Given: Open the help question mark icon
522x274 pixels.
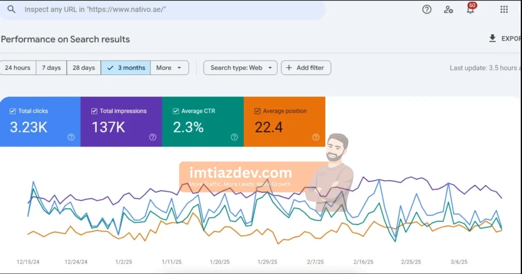Looking at the screenshot, I should (x=427, y=10).
